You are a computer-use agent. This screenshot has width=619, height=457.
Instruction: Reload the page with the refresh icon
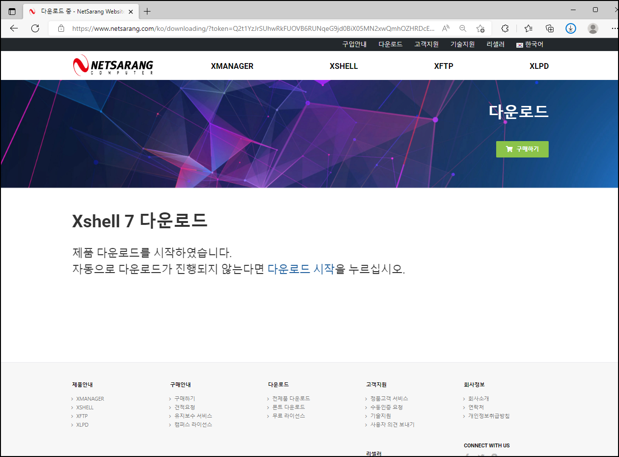[35, 28]
